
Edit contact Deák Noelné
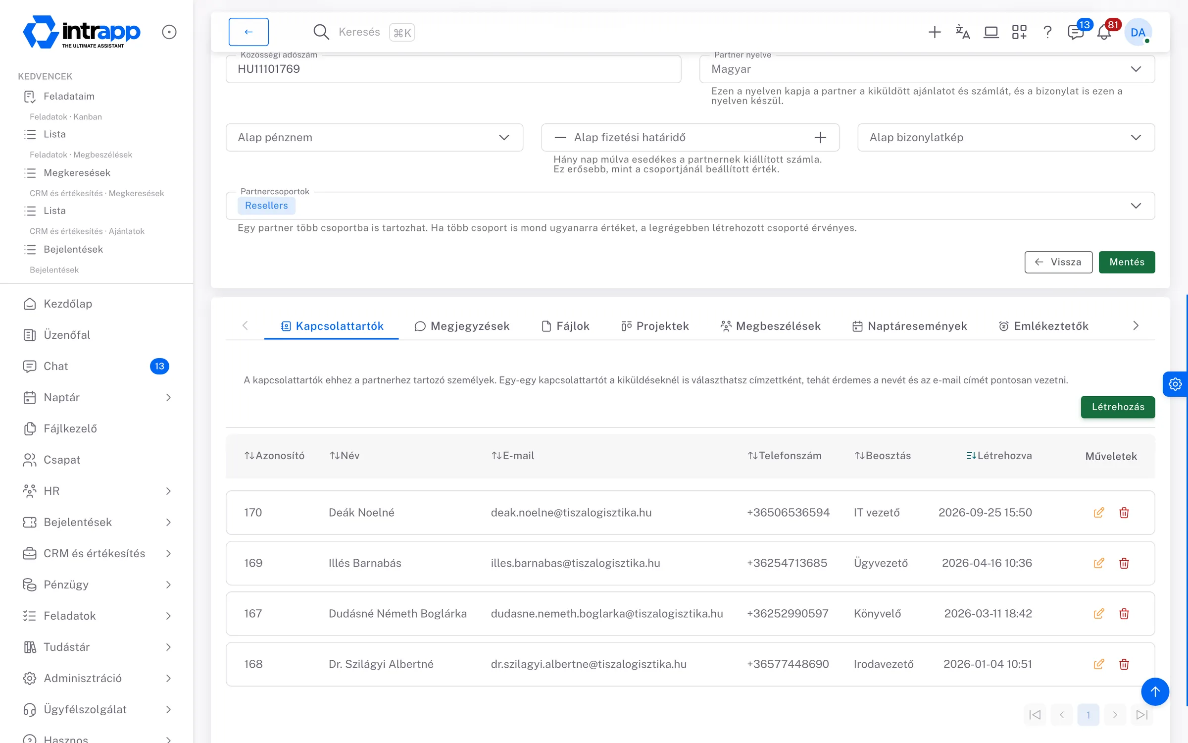click(x=1098, y=513)
